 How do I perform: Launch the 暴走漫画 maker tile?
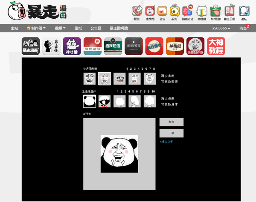[x=31, y=46]
